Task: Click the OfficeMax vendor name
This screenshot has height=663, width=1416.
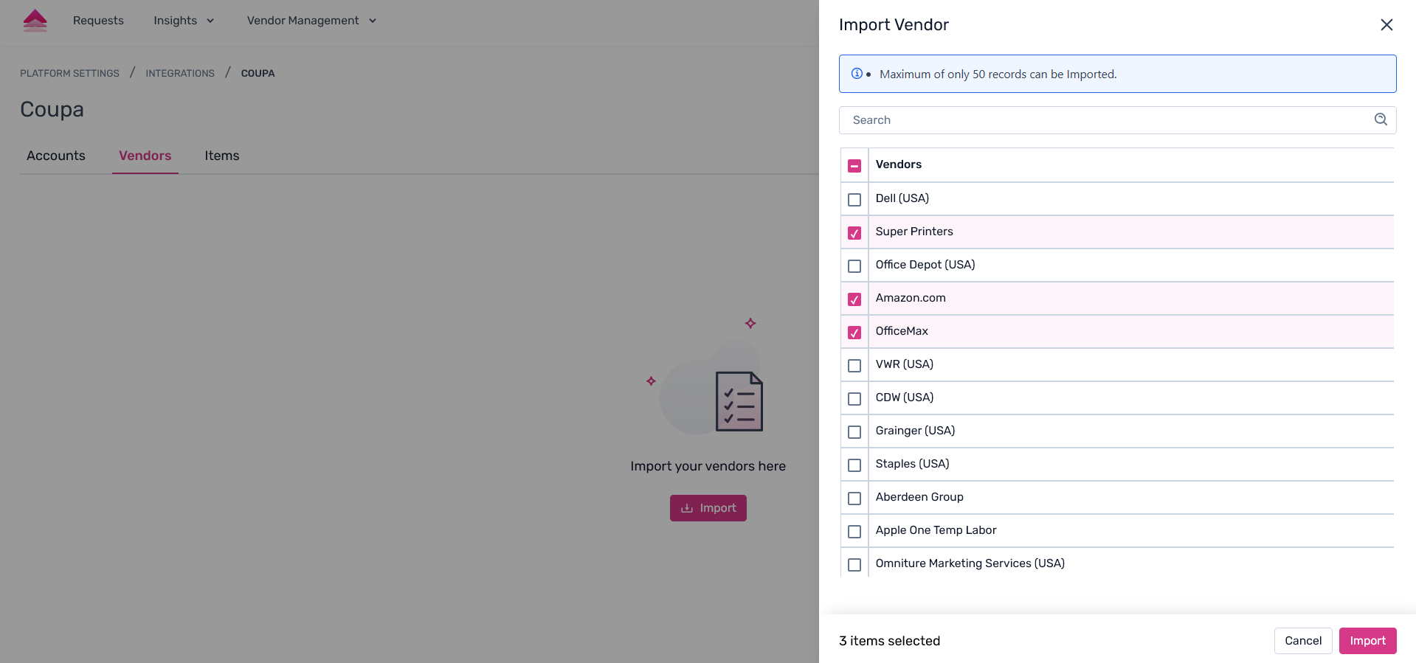Action: click(x=902, y=331)
